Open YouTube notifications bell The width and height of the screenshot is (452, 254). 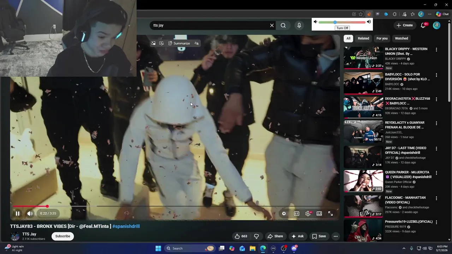pos(423,25)
